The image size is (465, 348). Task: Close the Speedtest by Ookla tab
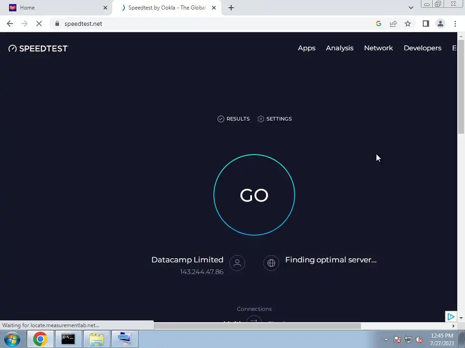(214, 8)
